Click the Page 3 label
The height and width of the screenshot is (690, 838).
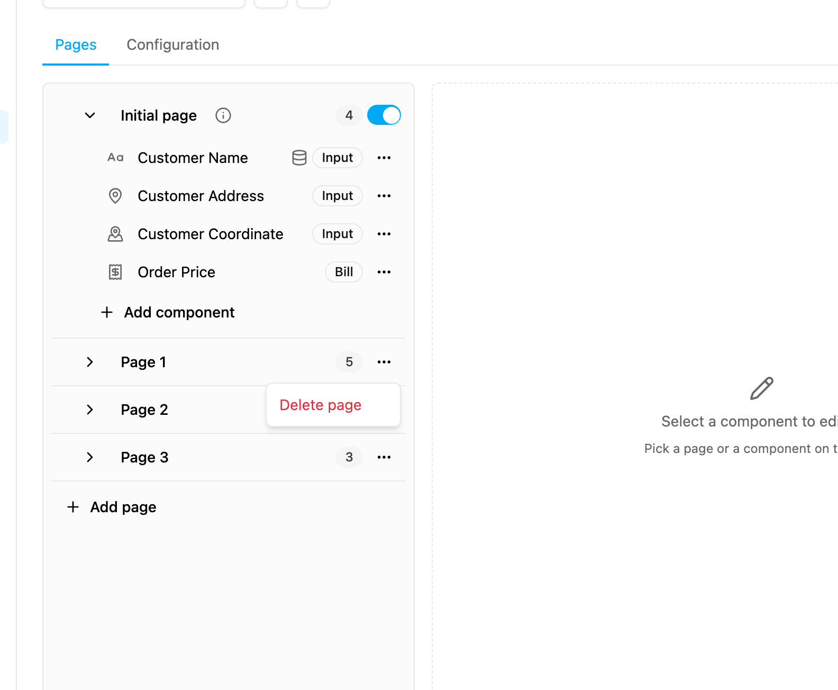click(x=144, y=457)
